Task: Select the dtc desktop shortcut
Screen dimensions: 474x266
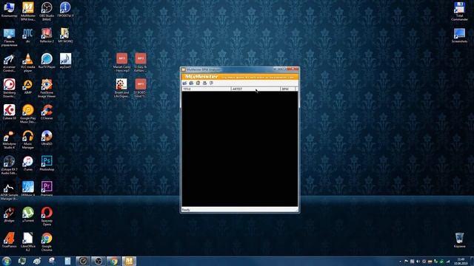Action: [x=28, y=35]
